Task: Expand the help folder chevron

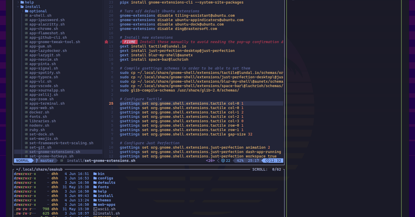Action: coord(18,2)
